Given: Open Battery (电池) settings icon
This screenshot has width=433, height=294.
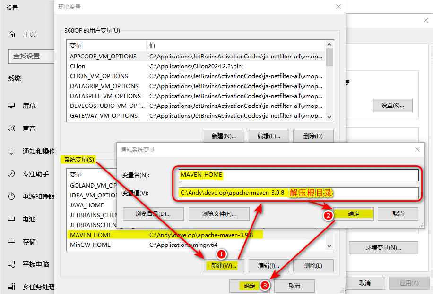Looking at the screenshot, I should pyautogui.click(x=12, y=219).
